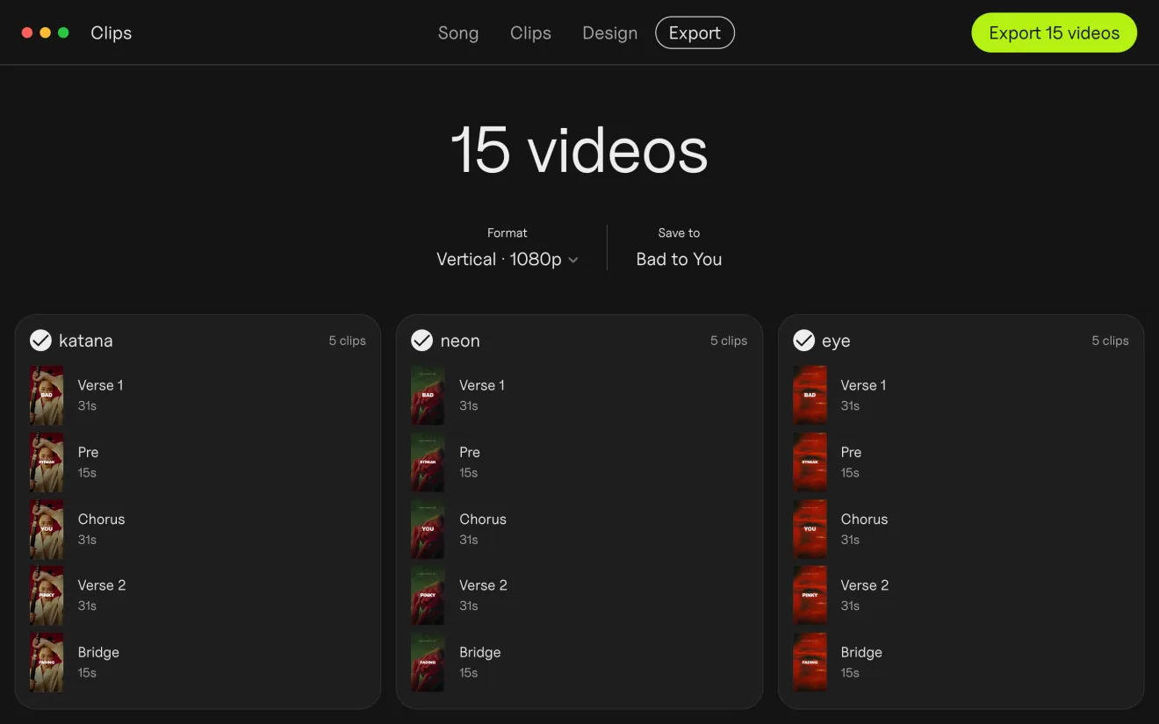Select the neon group title
The image size is (1159, 724).
point(460,340)
